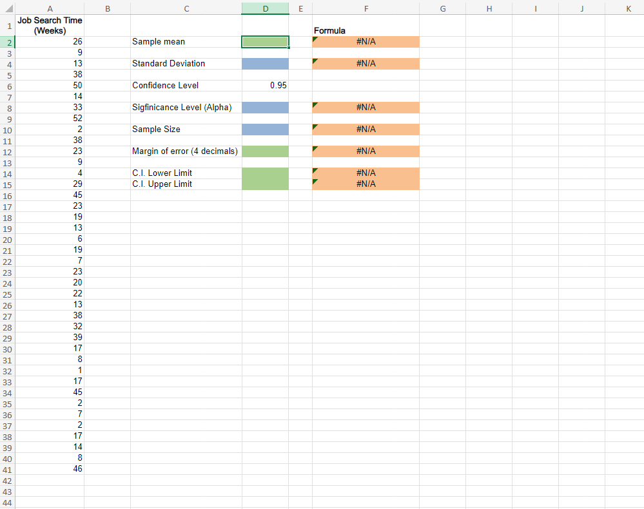Click the 0.95 Confidence Level value cell

pos(265,85)
